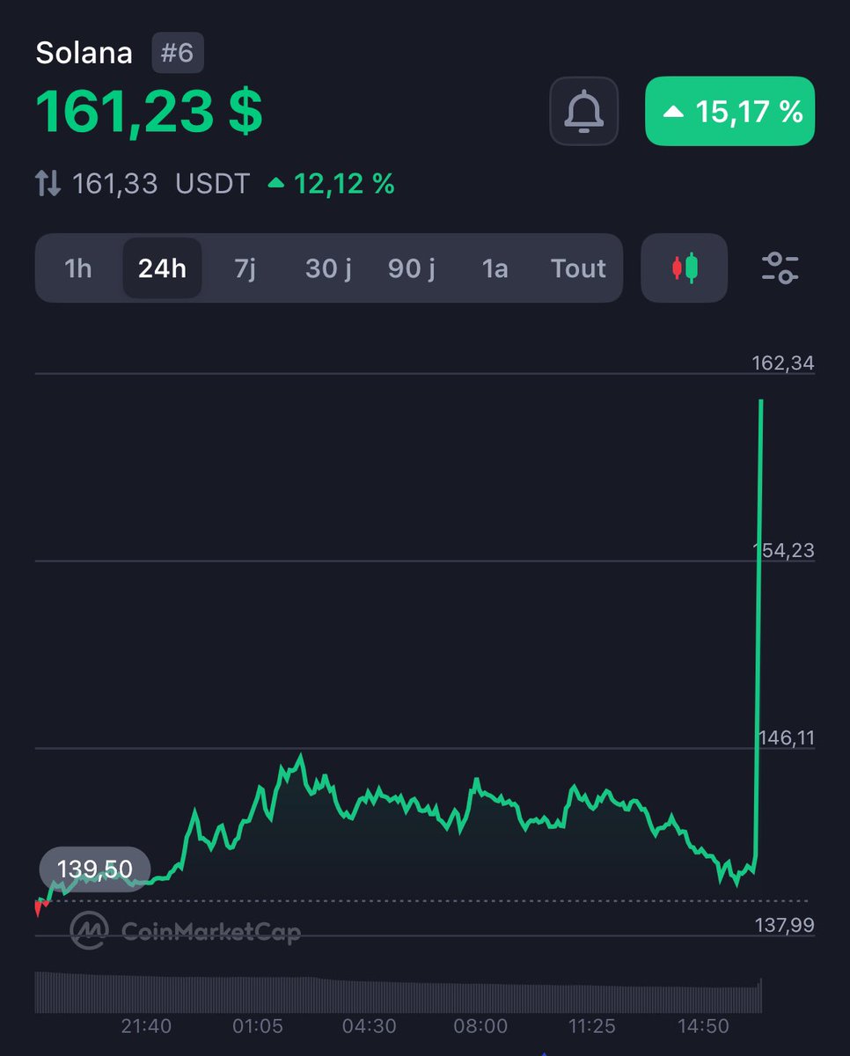Tap the 146,11 axis value
850x1056 pixels.
tap(786, 737)
